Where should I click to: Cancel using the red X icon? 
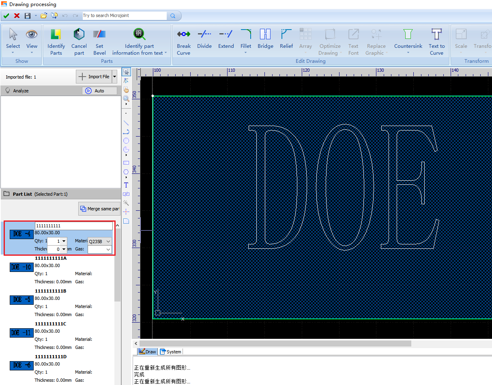17,16
